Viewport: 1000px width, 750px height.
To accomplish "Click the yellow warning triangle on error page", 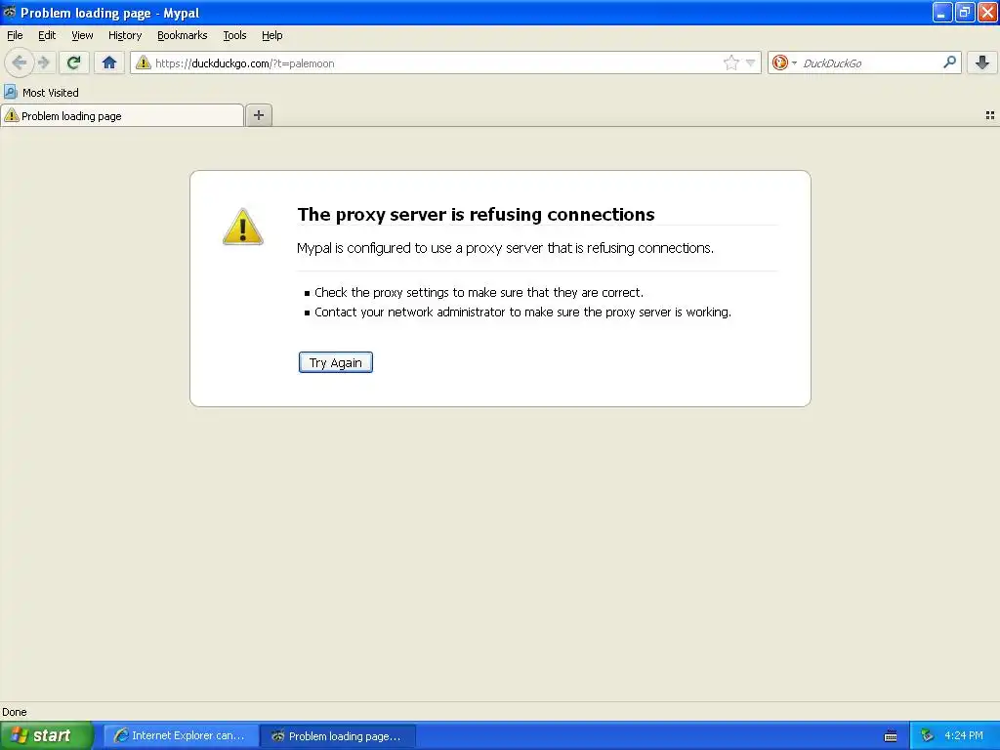I will [242, 227].
